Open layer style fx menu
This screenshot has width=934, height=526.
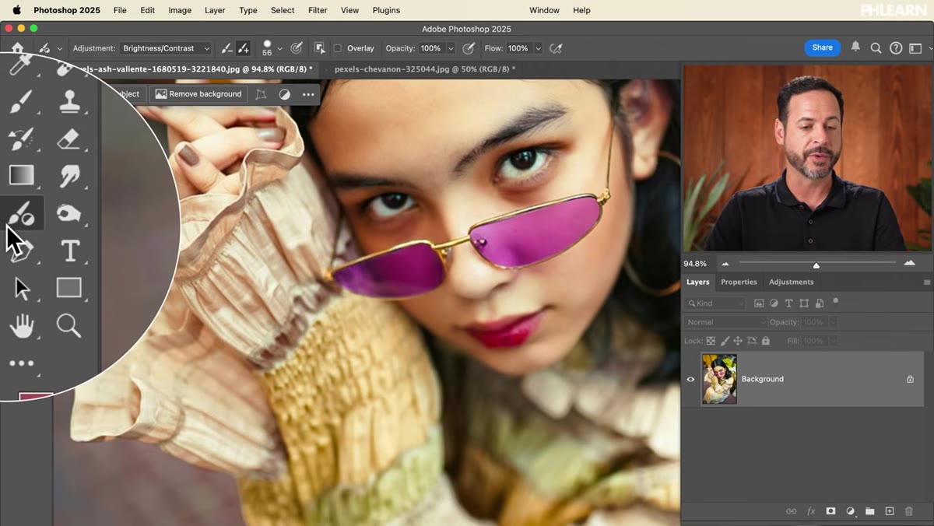[811, 511]
